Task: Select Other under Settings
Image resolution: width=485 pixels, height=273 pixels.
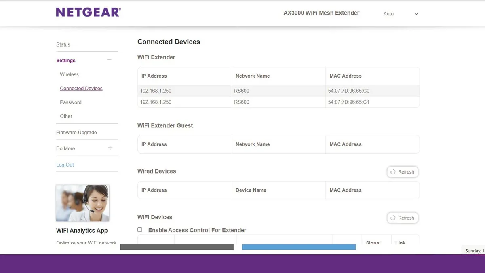Action: click(x=66, y=116)
